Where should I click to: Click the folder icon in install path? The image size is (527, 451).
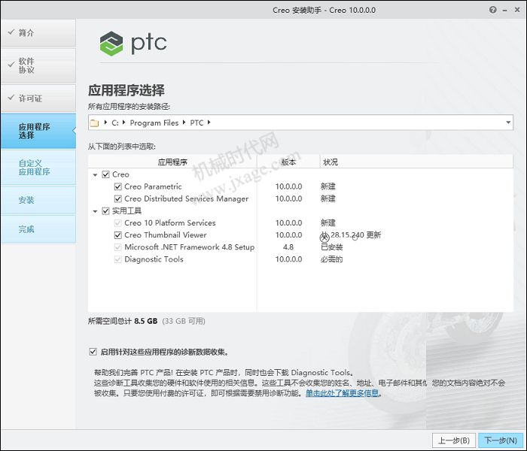(x=94, y=123)
